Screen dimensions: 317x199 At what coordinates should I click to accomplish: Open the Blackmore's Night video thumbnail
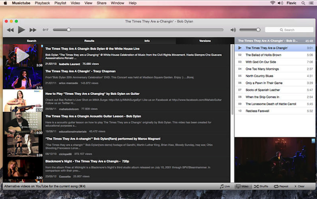tap(23, 169)
